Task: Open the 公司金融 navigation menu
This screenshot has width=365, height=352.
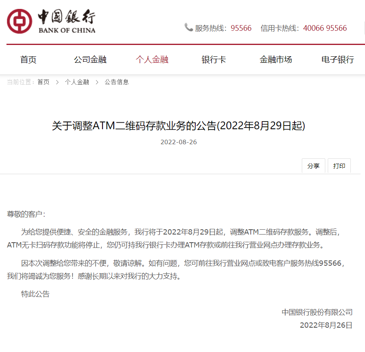Action: (90, 60)
